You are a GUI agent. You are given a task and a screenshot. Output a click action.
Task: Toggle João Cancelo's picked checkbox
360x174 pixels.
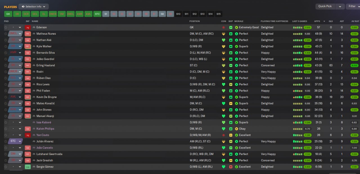tap(6, 148)
